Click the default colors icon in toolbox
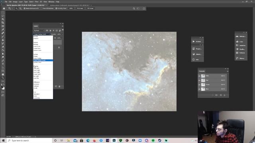255x143 pixels. [2, 85]
